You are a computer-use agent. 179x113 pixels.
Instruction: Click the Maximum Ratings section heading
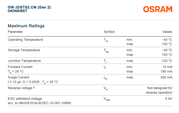[26, 26]
